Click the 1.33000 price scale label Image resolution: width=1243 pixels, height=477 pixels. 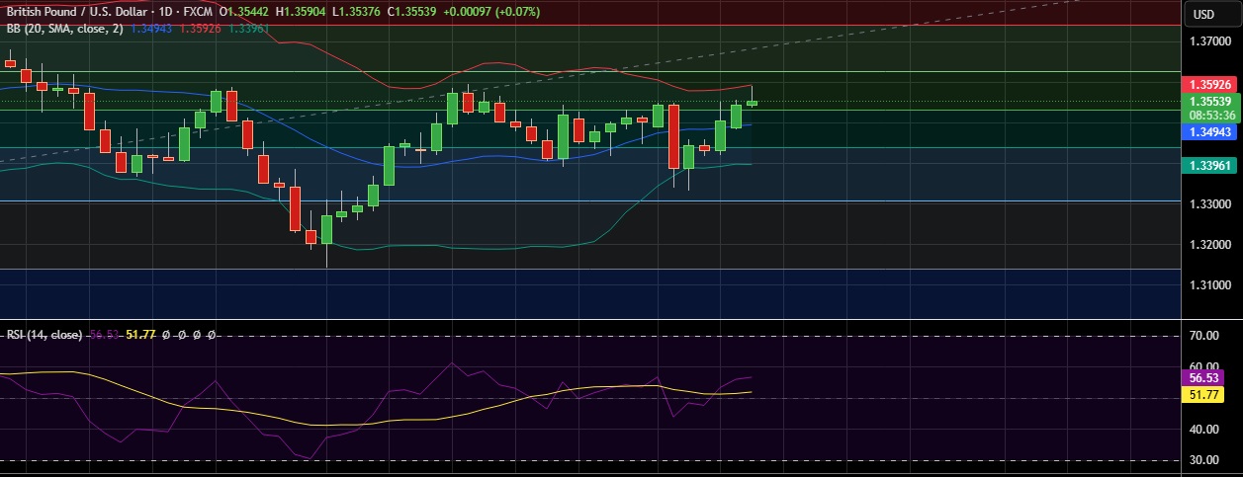click(1210, 203)
